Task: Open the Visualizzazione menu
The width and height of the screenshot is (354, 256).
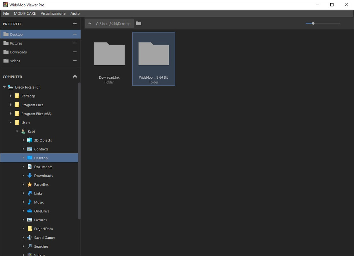Action: pos(53,13)
